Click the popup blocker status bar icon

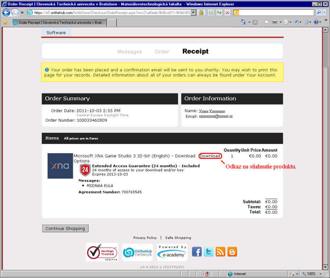coord(207,274)
